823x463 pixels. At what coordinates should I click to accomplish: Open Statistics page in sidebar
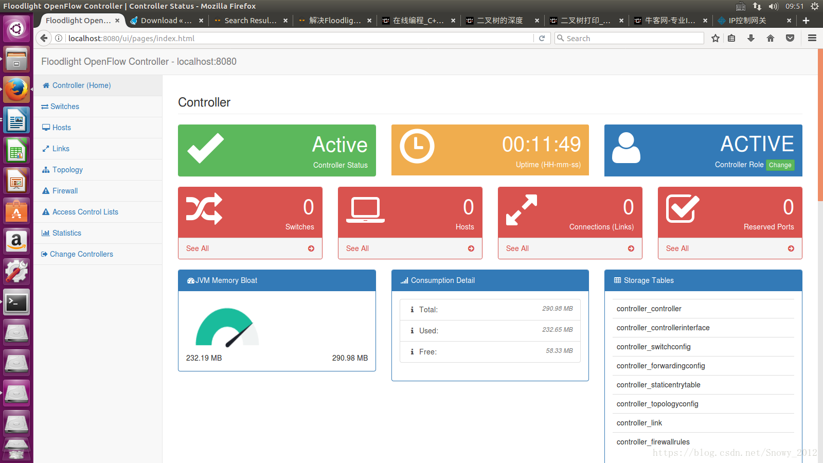click(98, 233)
